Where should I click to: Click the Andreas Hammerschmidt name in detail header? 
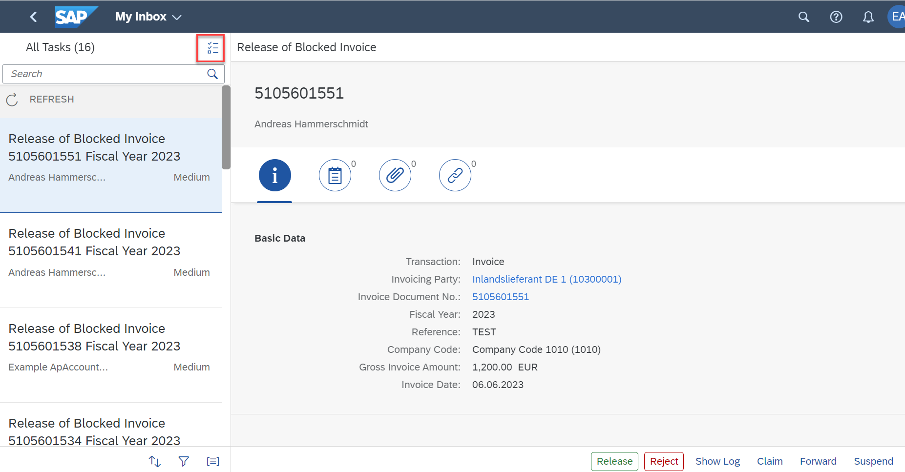tap(311, 124)
